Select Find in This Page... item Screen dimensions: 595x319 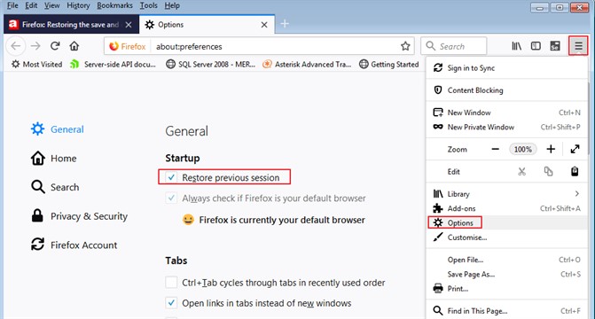pos(506,311)
